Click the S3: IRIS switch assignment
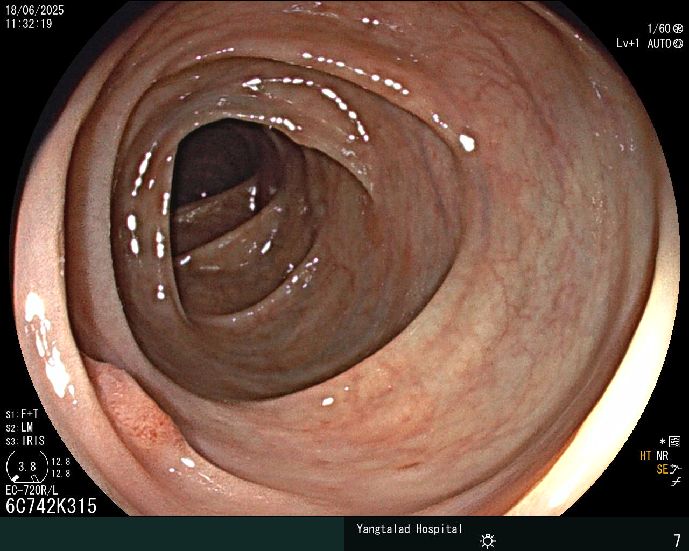Viewport: 689px width, 551px height. pos(25,441)
